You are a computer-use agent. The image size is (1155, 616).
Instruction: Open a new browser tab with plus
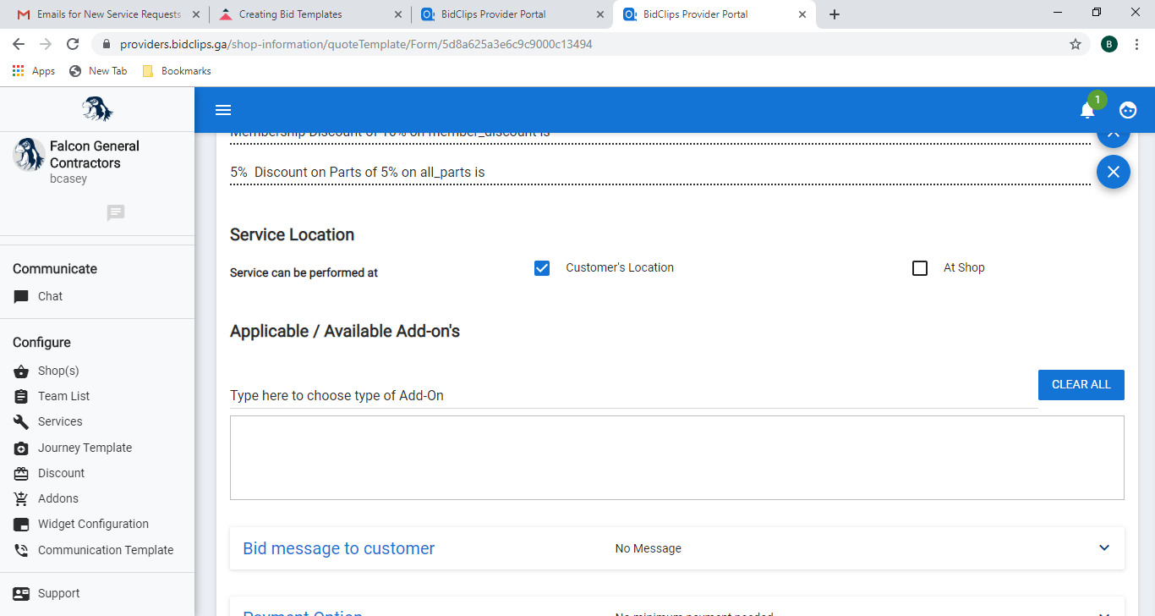tap(835, 14)
